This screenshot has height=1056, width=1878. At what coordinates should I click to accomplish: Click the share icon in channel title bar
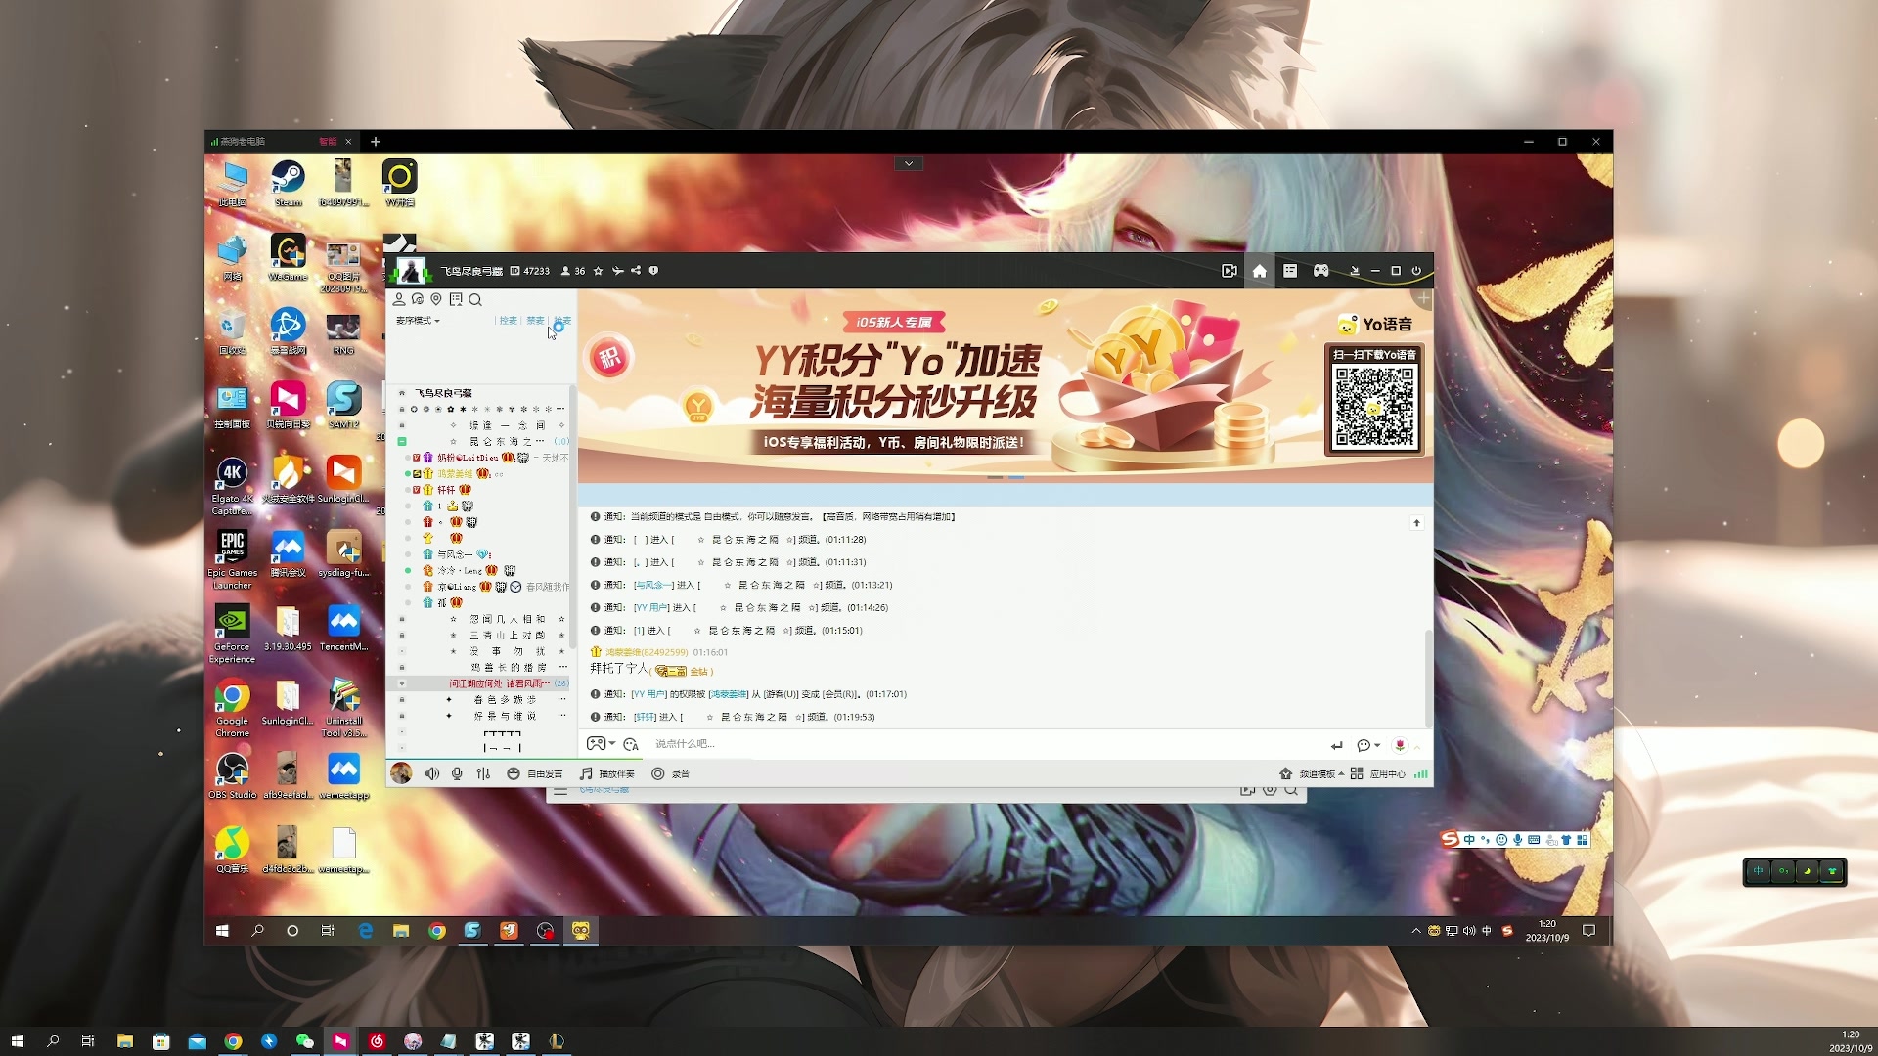(x=634, y=271)
